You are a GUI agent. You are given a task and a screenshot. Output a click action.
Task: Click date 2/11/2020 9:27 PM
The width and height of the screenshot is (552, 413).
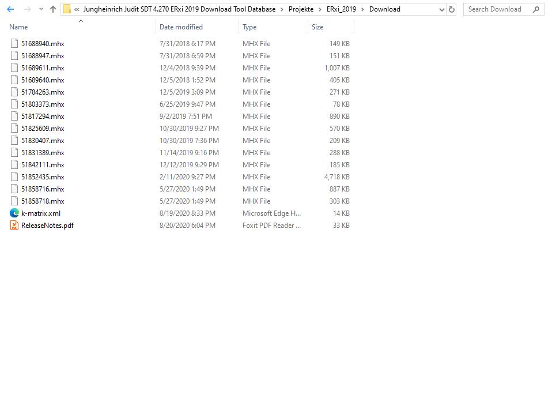pos(187,177)
